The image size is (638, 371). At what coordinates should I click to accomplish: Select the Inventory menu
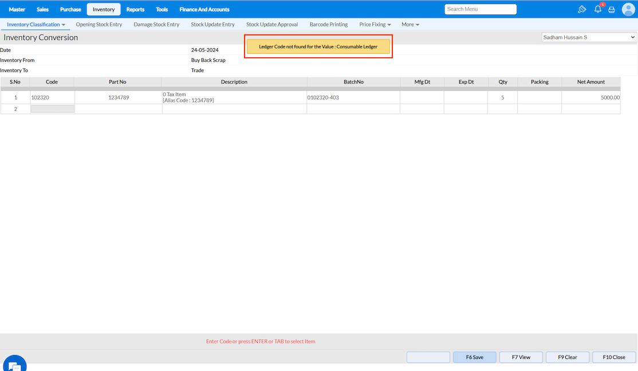pyautogui.click(x=103, y=9)
